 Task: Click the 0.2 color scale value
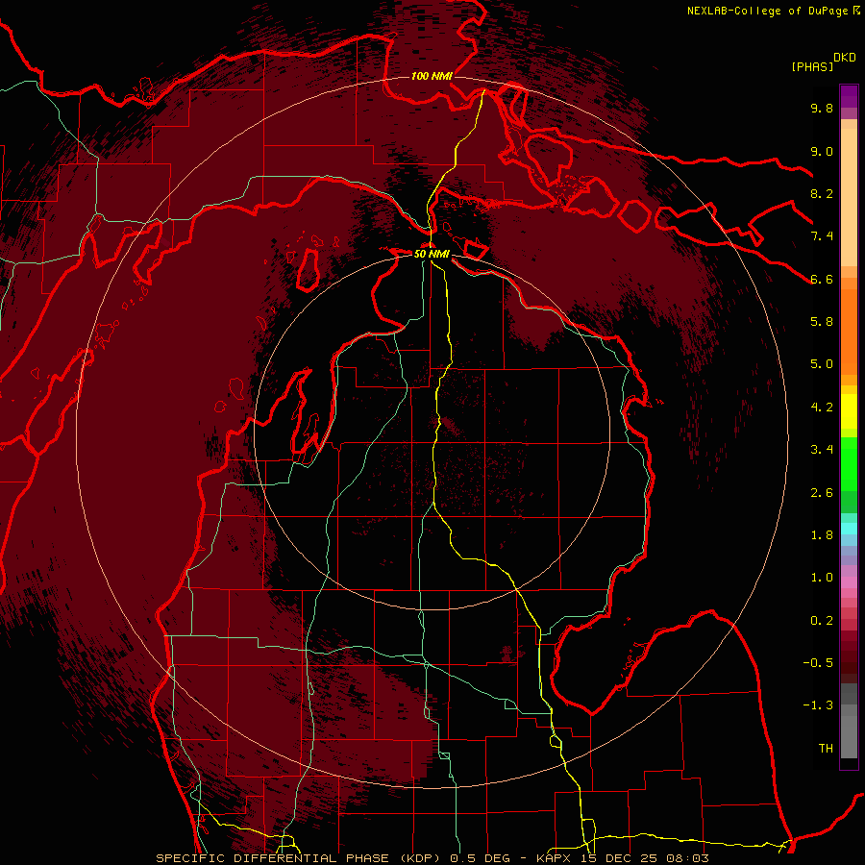click(x=822, y=620)
